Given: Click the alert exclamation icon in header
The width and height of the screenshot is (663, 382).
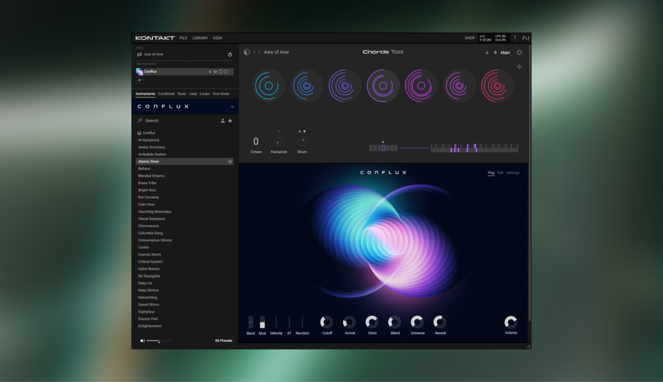Looking at the screenshot, I should [514, 38].
